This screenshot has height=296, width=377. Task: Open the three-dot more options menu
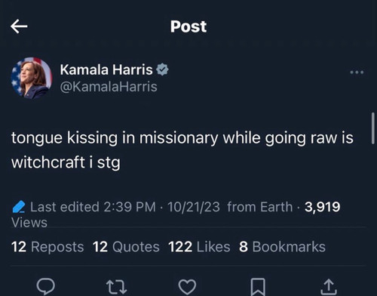point(357,72)
